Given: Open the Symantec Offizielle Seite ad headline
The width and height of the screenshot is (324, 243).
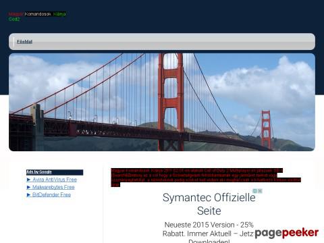Looking at the screenshot, I should tap(209, 204).
